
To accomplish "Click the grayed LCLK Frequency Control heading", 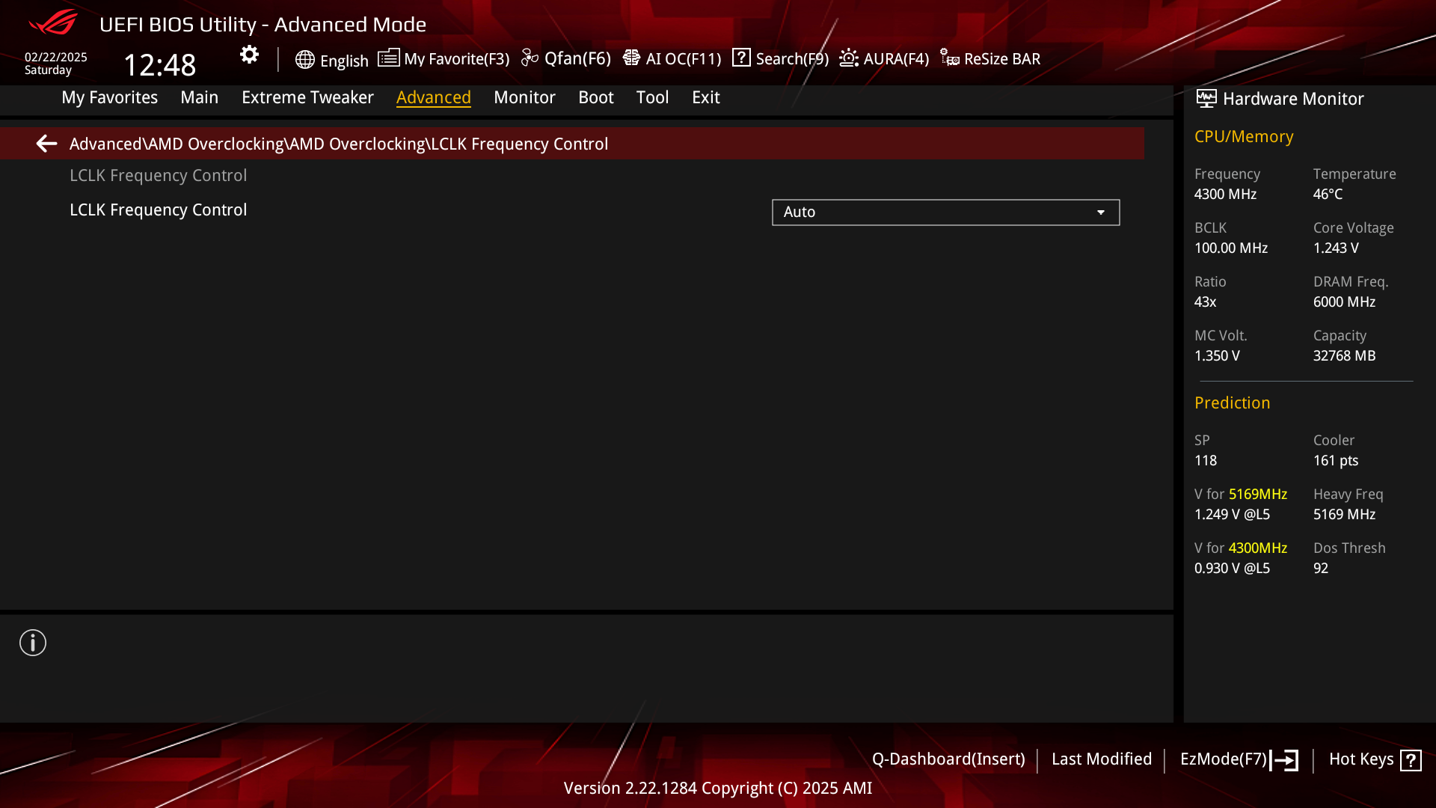I will (158, 176).
